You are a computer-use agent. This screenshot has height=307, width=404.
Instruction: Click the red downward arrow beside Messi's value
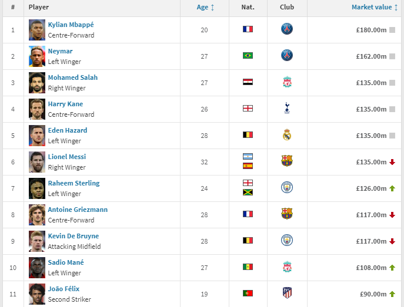click(x=392, y=162)
